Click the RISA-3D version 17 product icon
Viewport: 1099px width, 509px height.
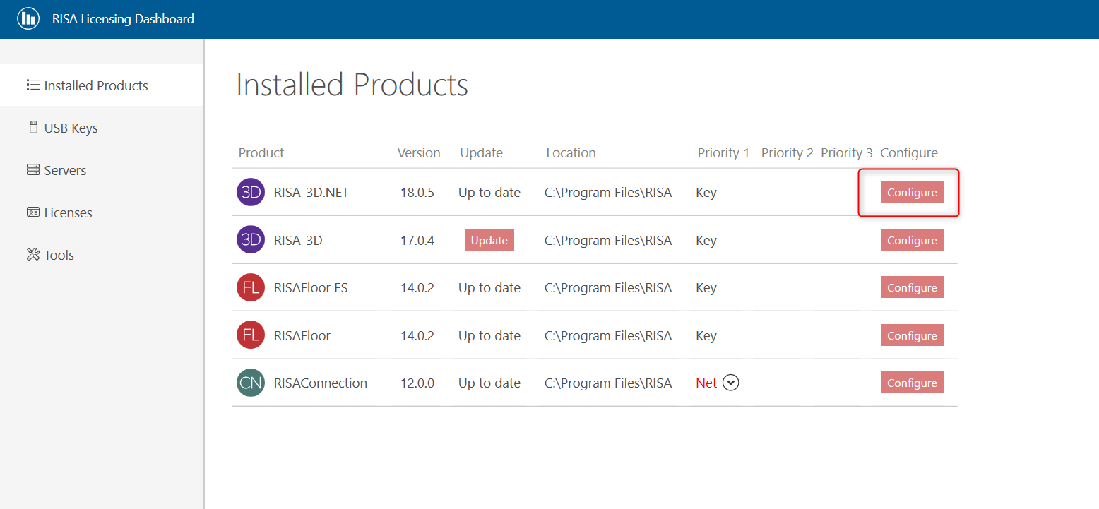click(251, 240)
